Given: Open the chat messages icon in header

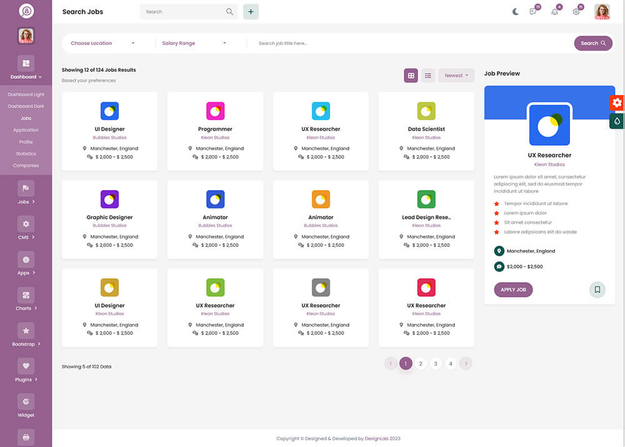Looking at the screenshot, I should coord(533,11).
